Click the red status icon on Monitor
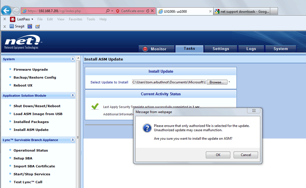Viewport: 306px width, 188px height. 146,49
